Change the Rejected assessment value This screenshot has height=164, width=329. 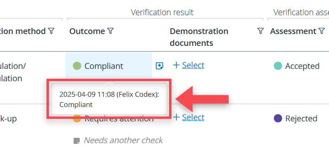tap(301, 118)
